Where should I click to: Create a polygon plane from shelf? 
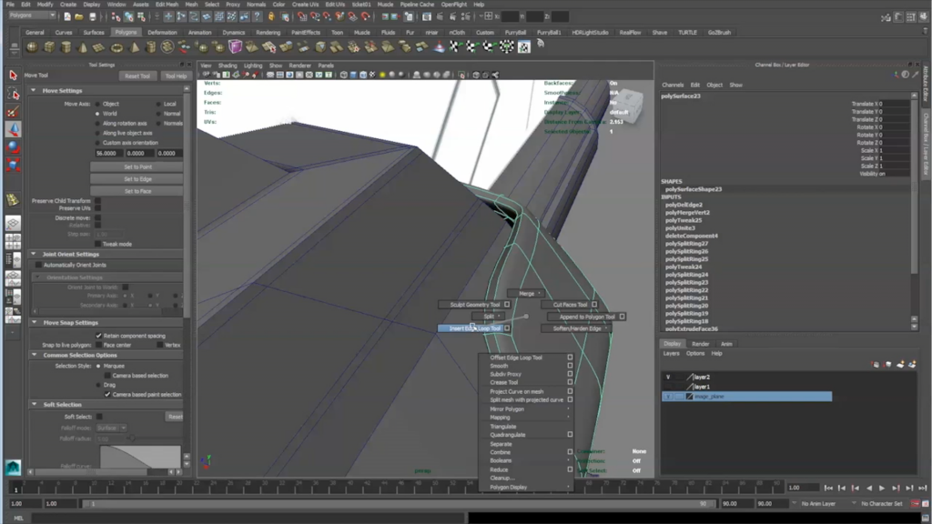click(x=99, y=47)
